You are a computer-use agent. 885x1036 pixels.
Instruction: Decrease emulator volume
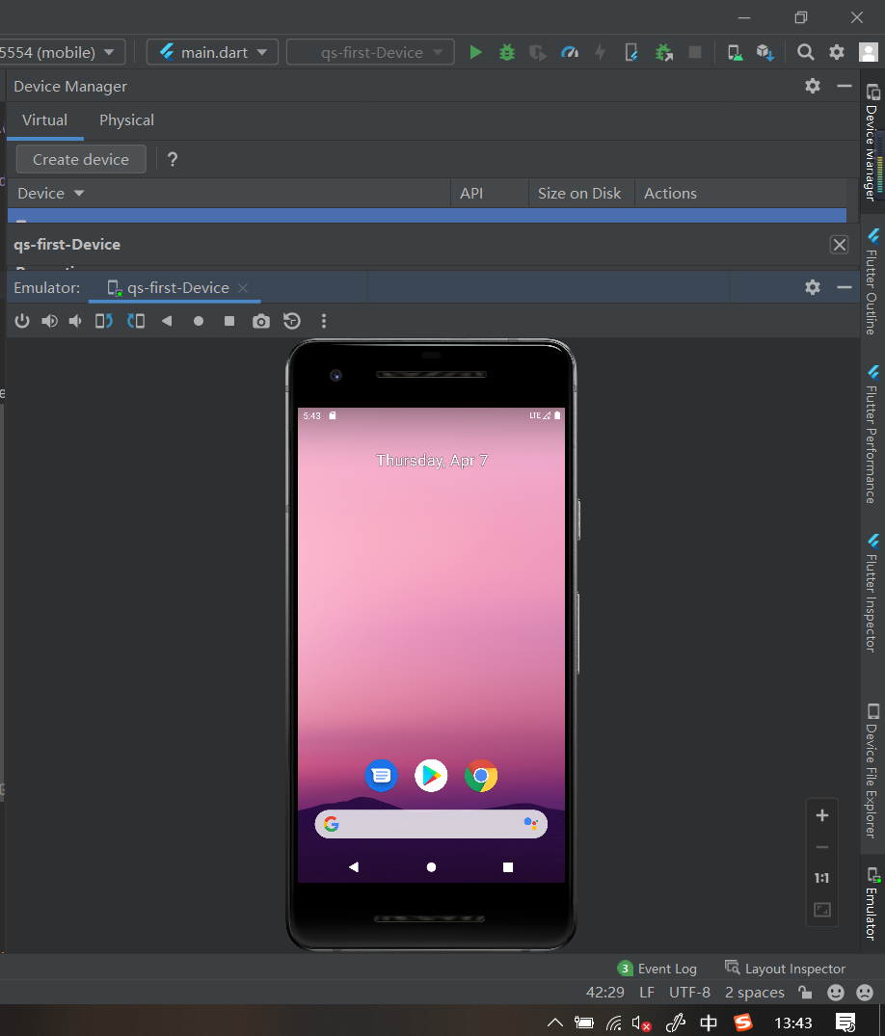75,321
